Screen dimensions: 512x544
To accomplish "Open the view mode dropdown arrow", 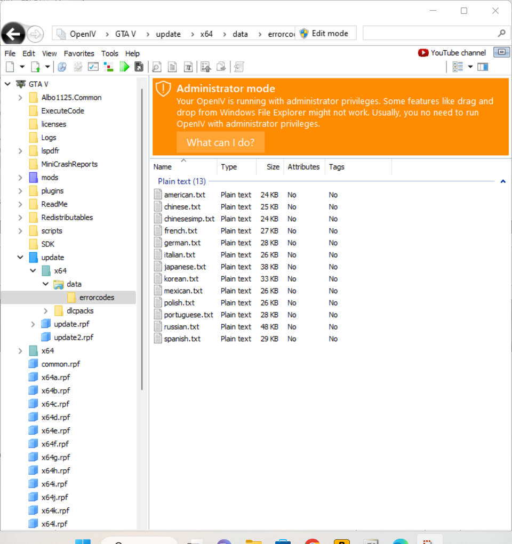I will coord(470,67).
